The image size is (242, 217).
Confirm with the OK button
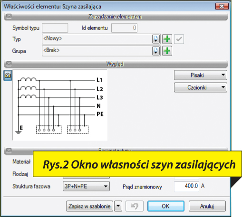click(x=166, y=206)
